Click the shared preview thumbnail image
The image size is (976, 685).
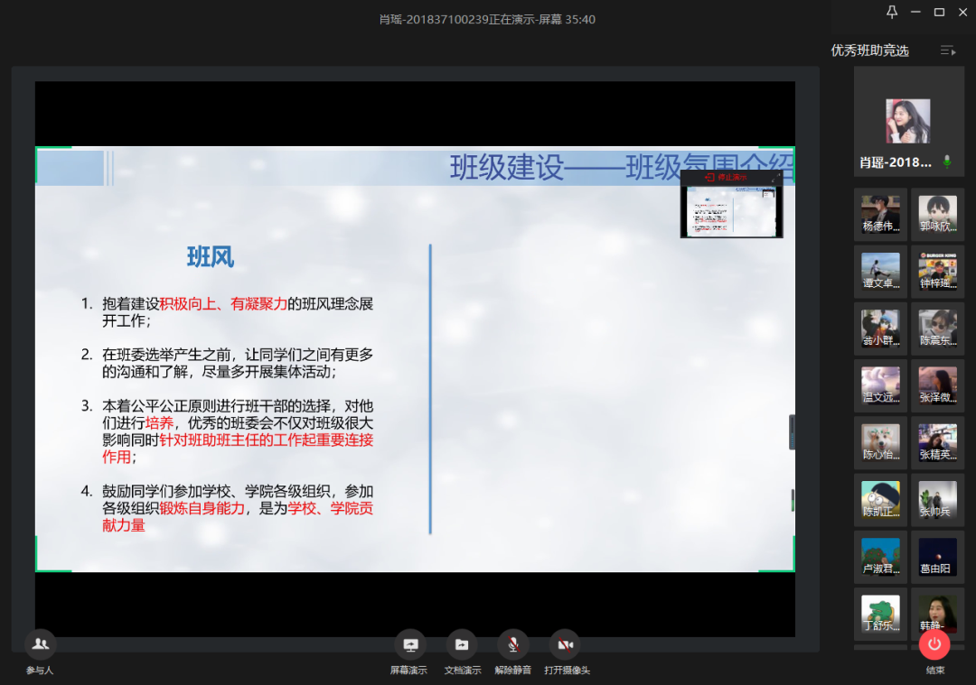731,210
